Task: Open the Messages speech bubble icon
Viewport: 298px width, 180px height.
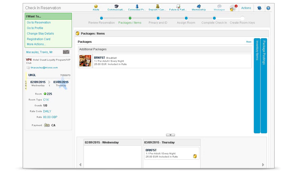Action: 219,7
